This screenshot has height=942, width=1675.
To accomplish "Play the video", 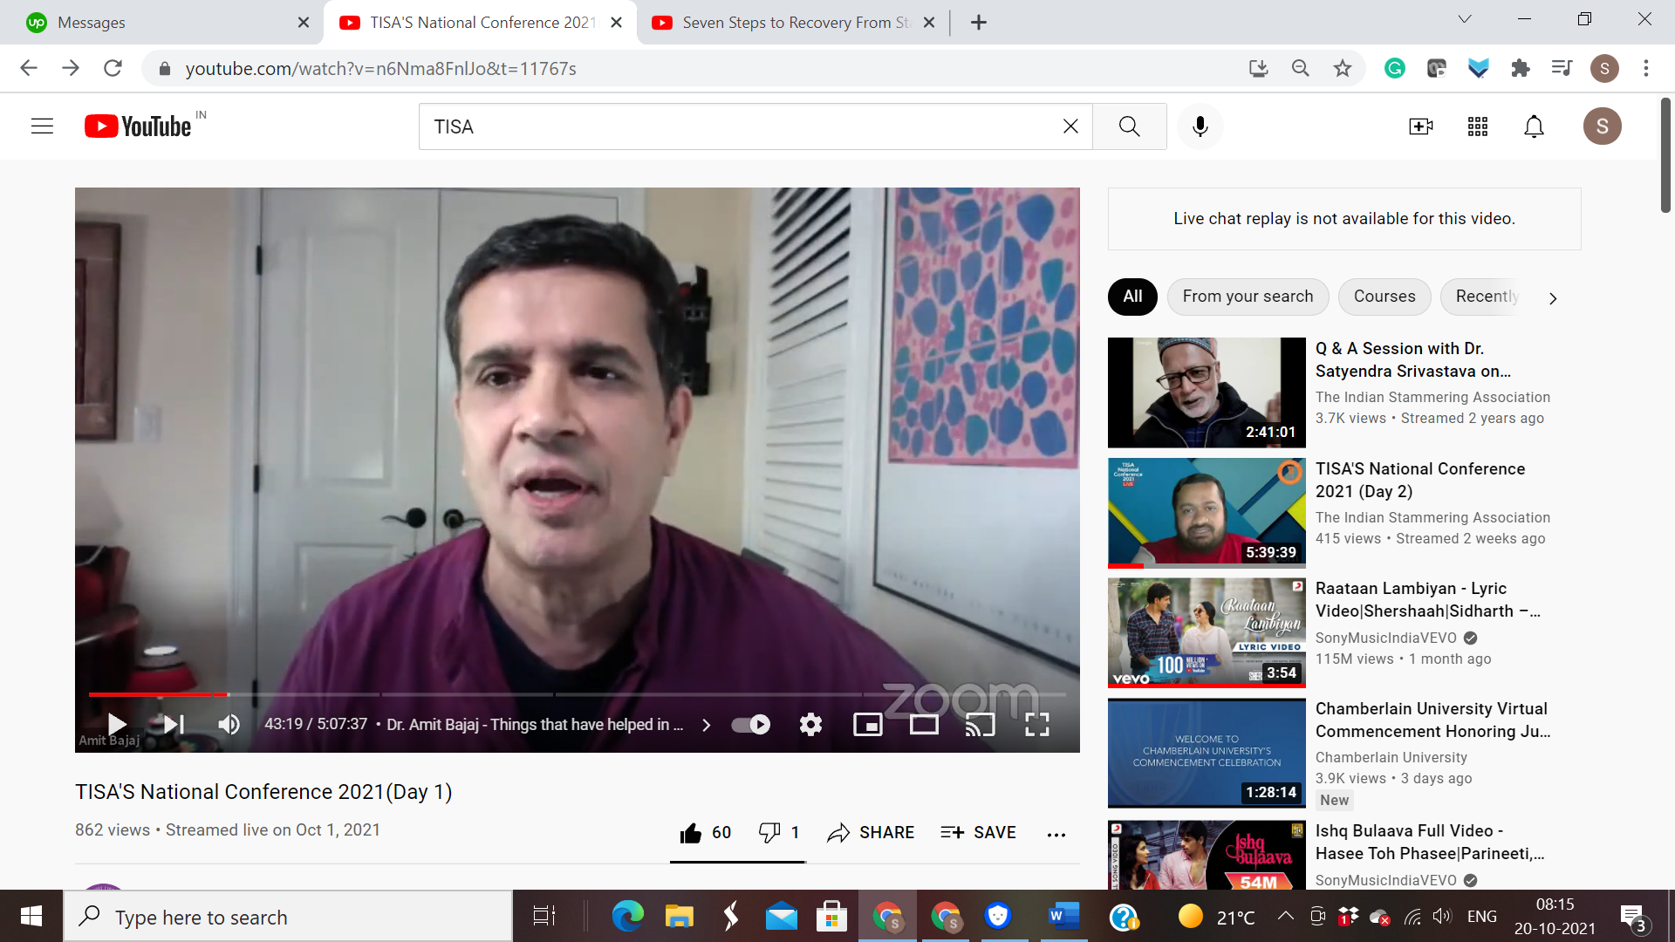I will pos(117,724).
